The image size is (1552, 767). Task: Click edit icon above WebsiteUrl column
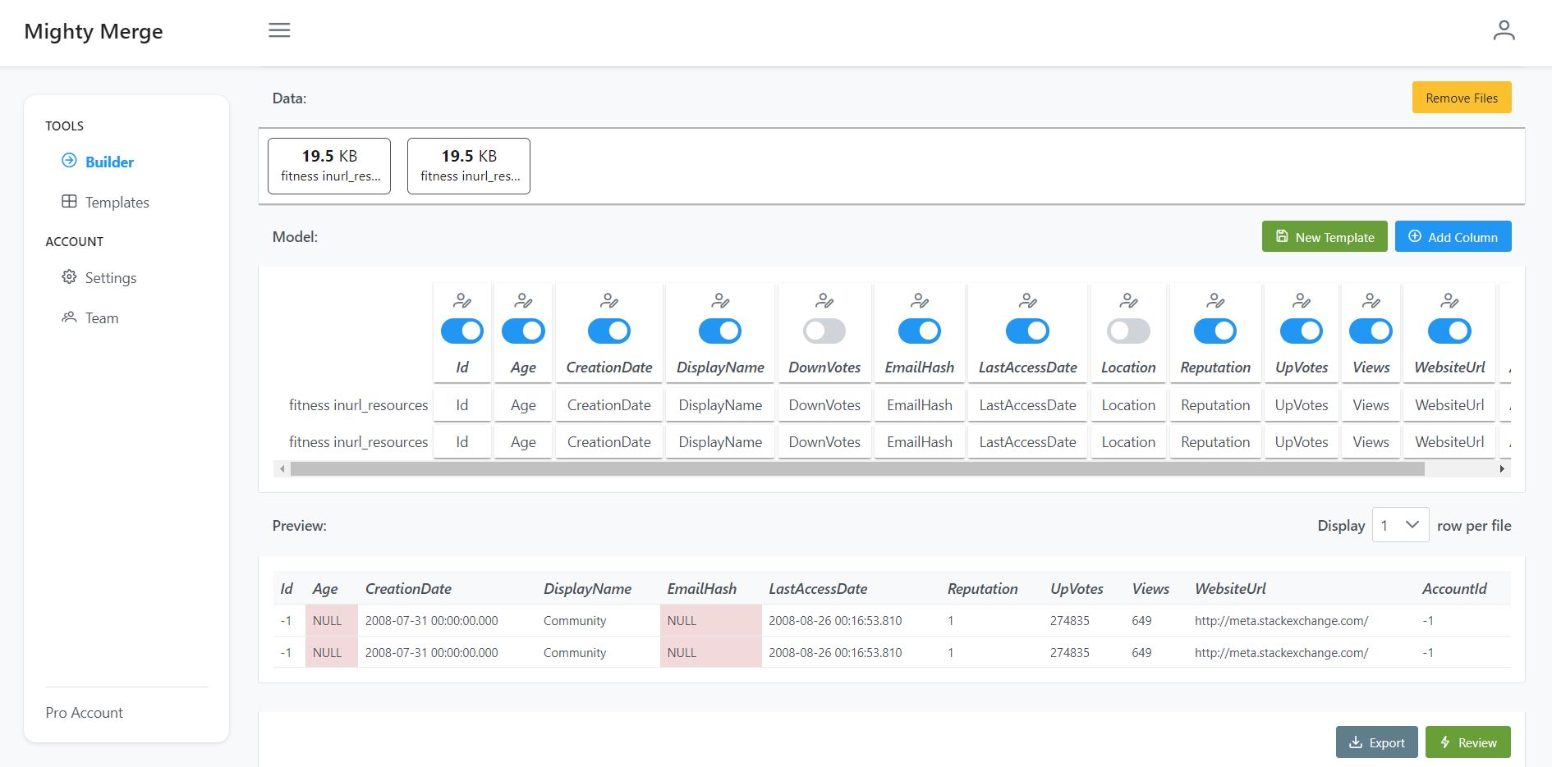click(x=1449, y=301)
